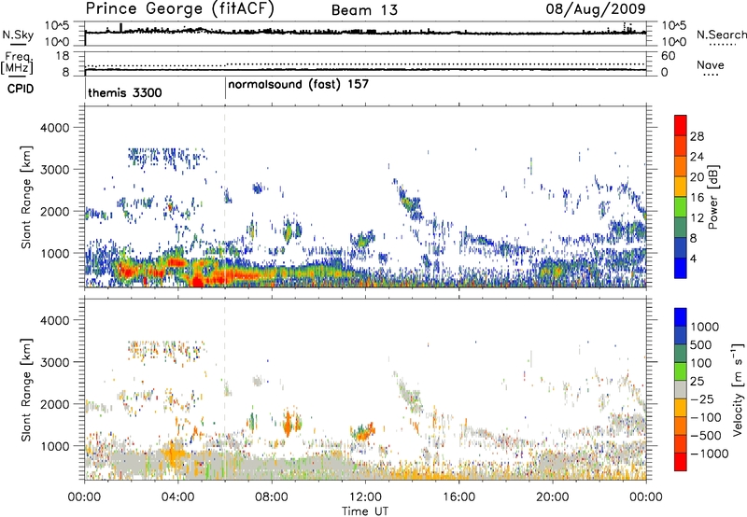Image resolution: width=747 pixels, height=517 pixels.
Task: Click the '60' tick on Nave axis
Action: [668, 56]
